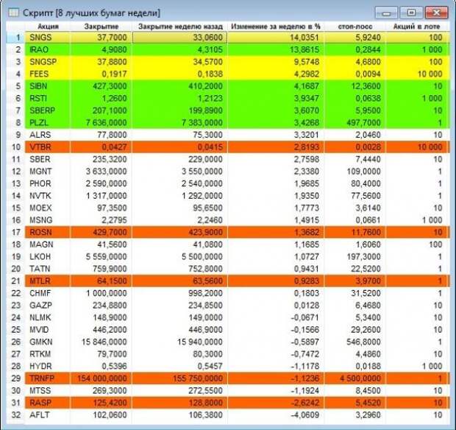
Task: Click the 'стоп-лосс' column header
Action: click(355, 27)
